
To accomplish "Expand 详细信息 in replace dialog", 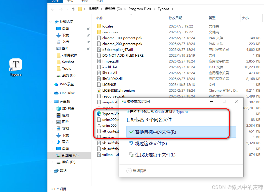I will 136,171.
